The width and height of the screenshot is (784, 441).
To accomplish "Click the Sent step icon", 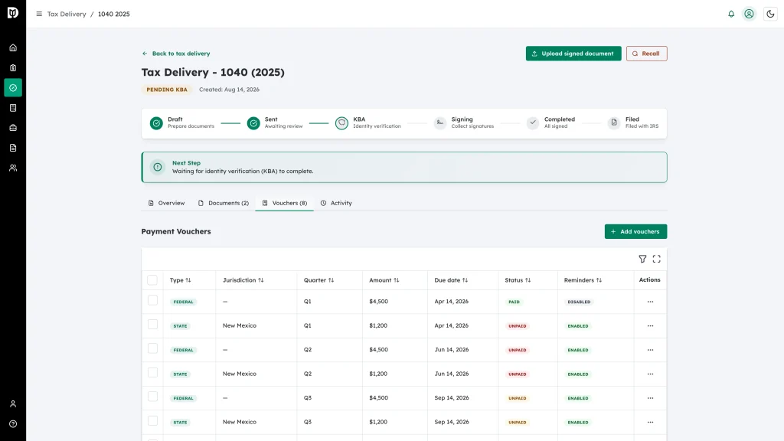I will click(253, 123).
